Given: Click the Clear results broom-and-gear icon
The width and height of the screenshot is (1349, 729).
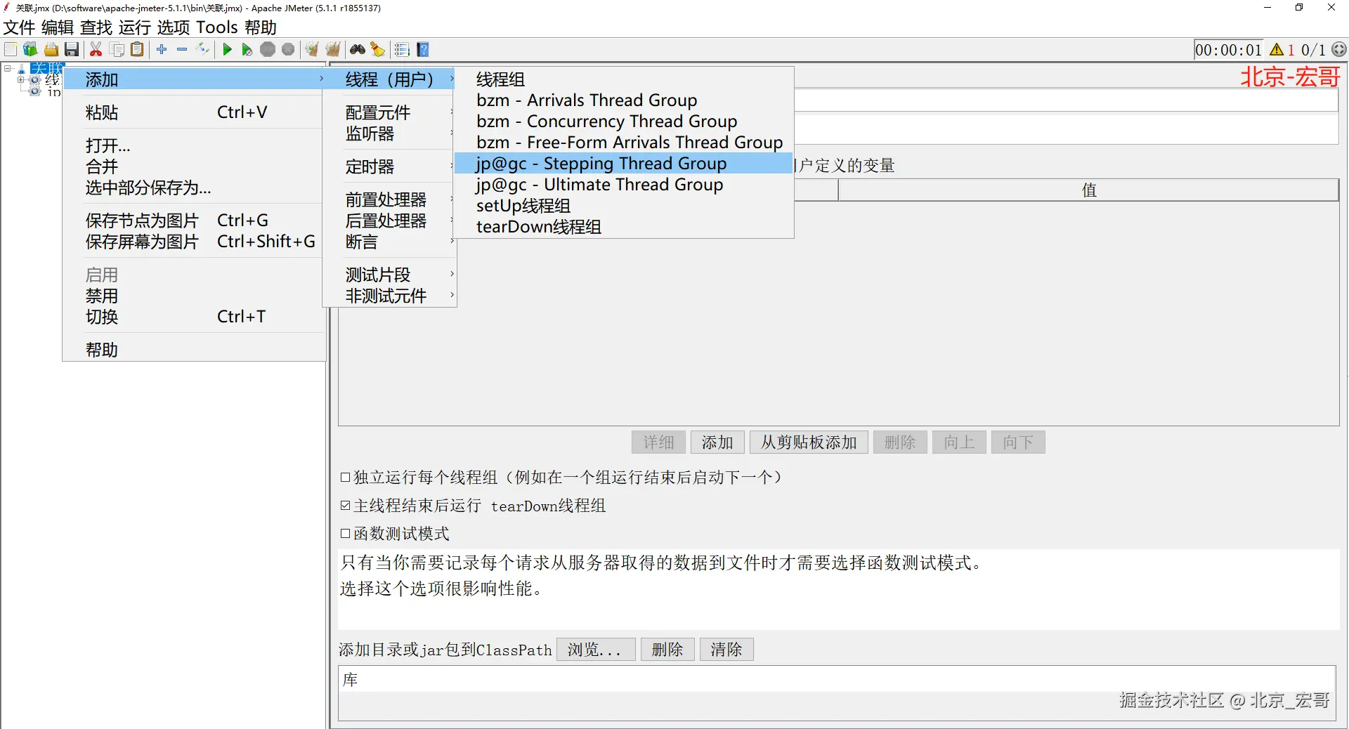Looking at the screenshot, I should coord(313,49).
